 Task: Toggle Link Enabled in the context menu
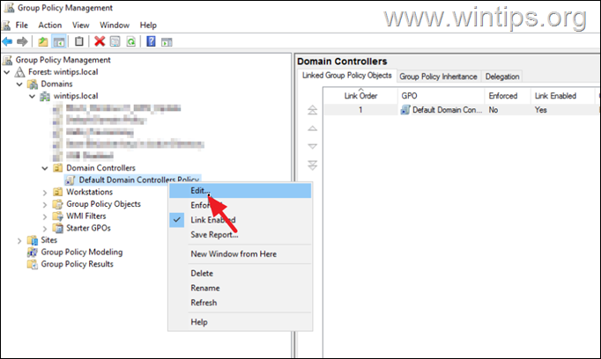pyautogui.click(x=212, y=220)
